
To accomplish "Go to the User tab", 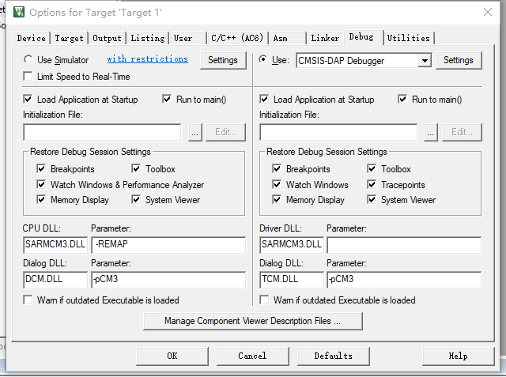I will tap(188, 38).
